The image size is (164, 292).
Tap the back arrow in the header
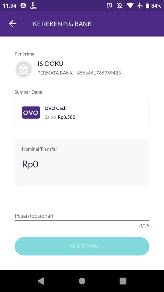coord(13,24)
